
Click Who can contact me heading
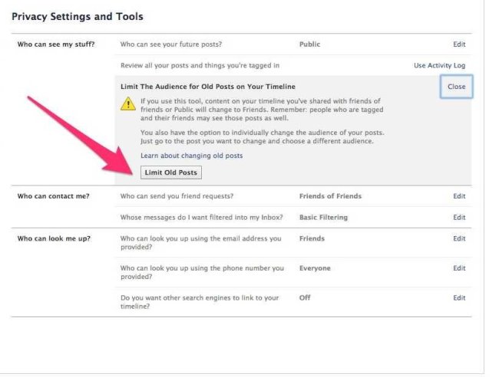53,196
